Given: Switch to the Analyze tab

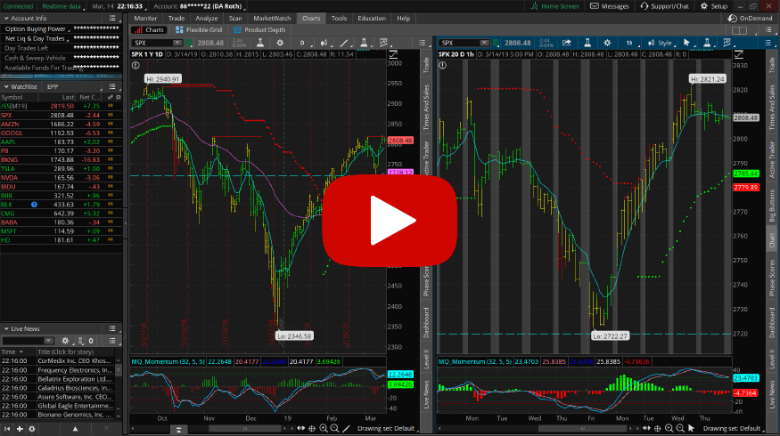Looking at the screenshot, I should pos(207,19).
